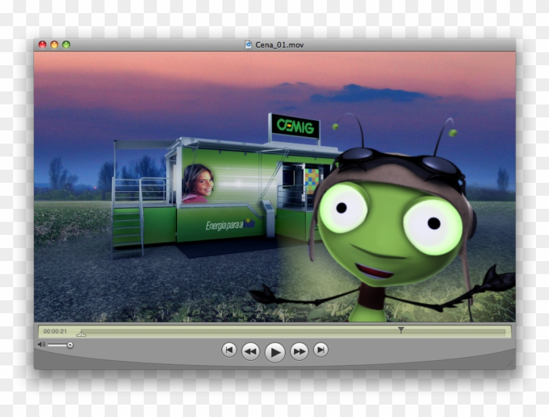This screenshot has width=549, height=417.
Task: Click the QuickTime proxy icon beside the filename
Action: (x=248, y=46)
